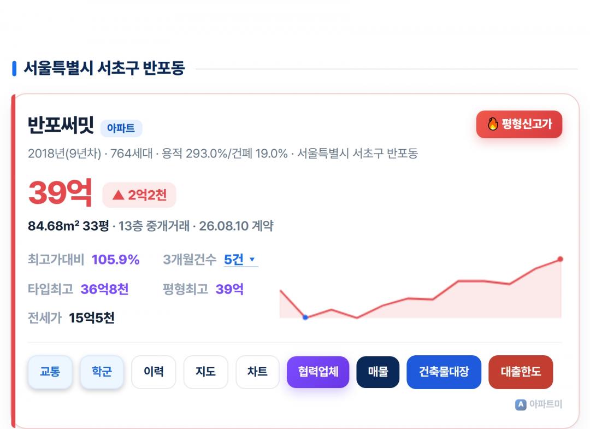Click the 아파트 category tag

tap(121, 128)
